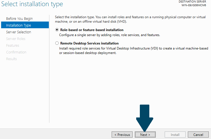Go back with the < Previous button

click(122, 135)
